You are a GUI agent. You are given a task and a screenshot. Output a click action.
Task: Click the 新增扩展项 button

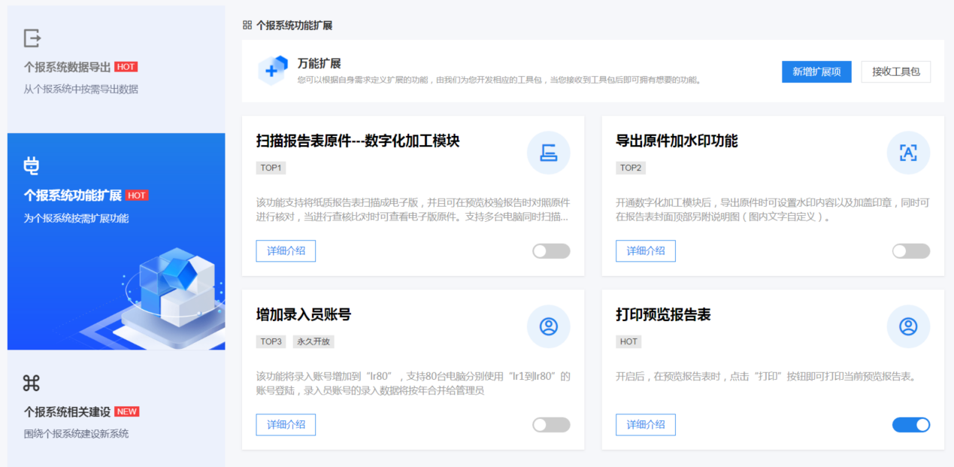pos(816,71)
